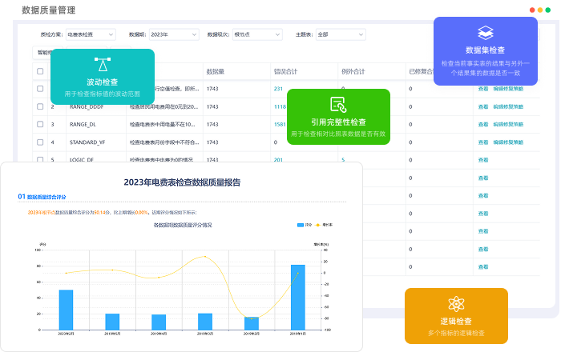Click the red window dot at top right
Image resolution: width=561 pixels, height=352 pixels.
pyautogui.click(x=531, y=12)
